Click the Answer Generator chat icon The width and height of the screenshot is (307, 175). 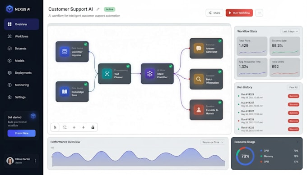(x=199, y=48)
